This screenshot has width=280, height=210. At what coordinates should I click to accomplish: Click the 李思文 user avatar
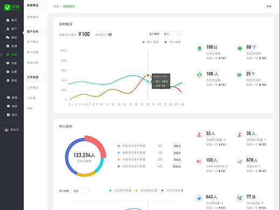click(x=6, y=130)
